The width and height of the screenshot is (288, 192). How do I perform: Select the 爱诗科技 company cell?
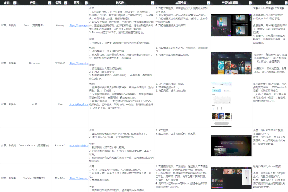tap(60, 178)
